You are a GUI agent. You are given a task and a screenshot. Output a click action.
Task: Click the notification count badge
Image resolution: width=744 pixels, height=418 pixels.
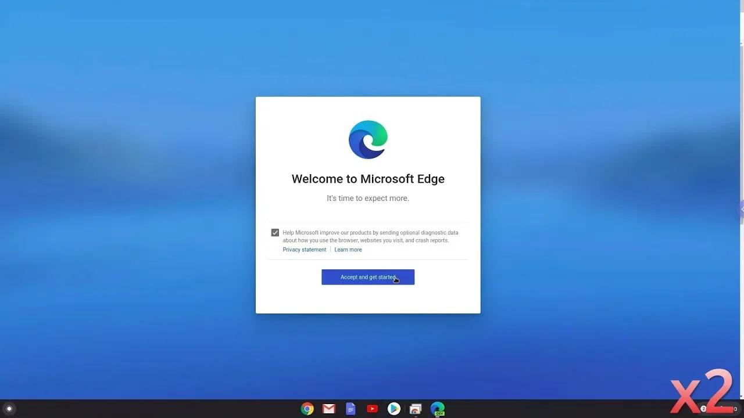pos(703,408)
